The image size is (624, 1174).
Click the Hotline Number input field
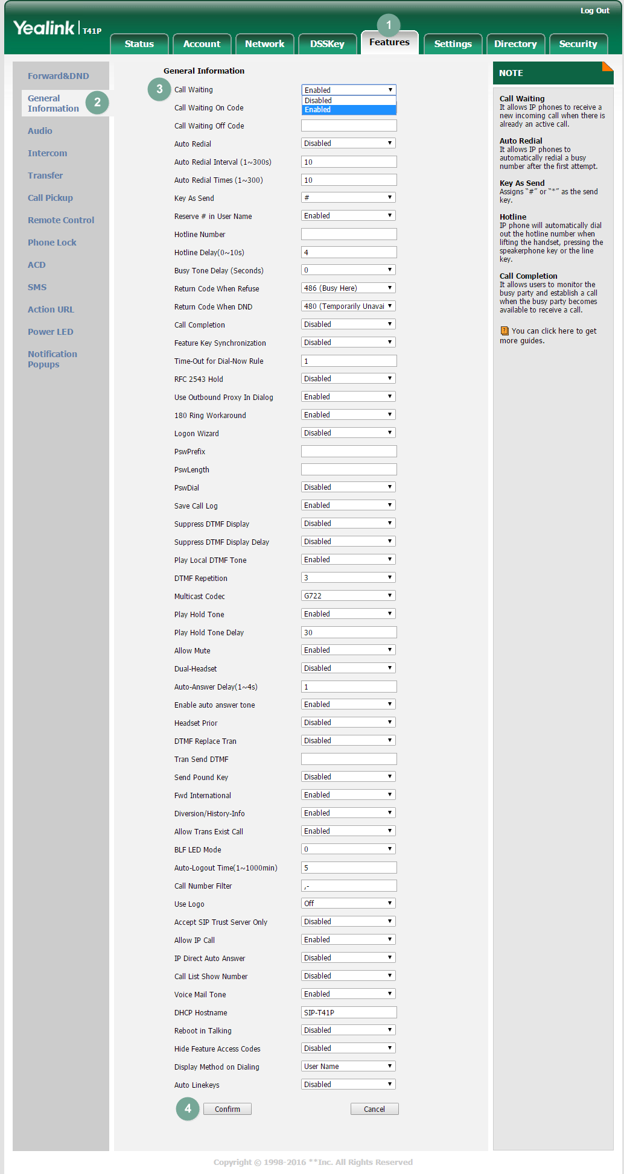pyautogui.click(x=349, y=234)
